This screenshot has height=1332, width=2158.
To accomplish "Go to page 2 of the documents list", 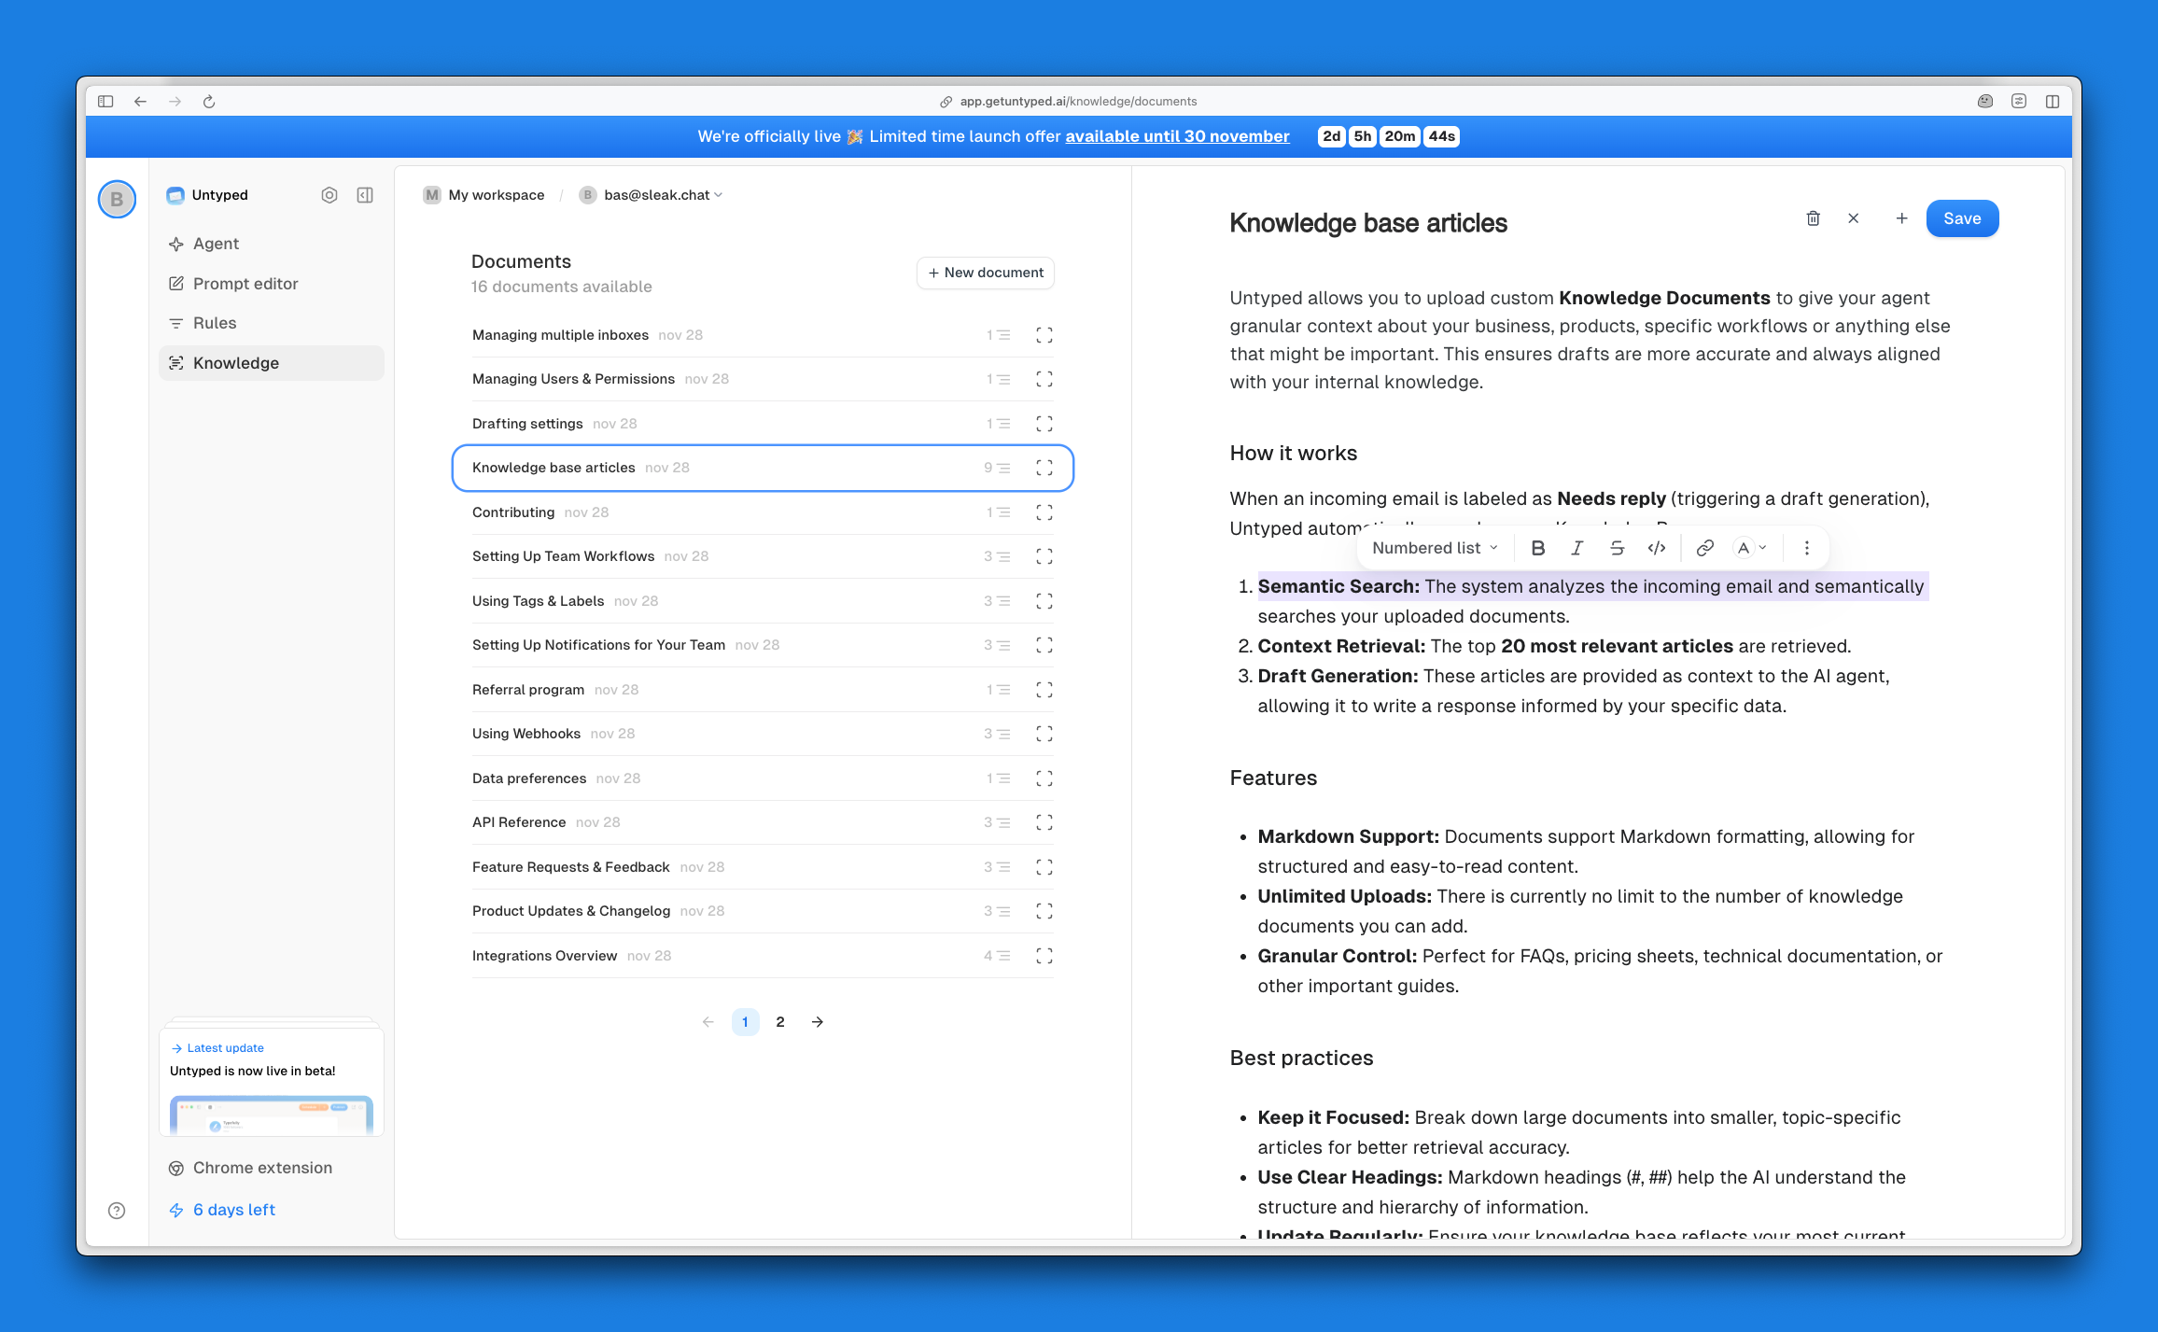I will tap(780, 1021).
